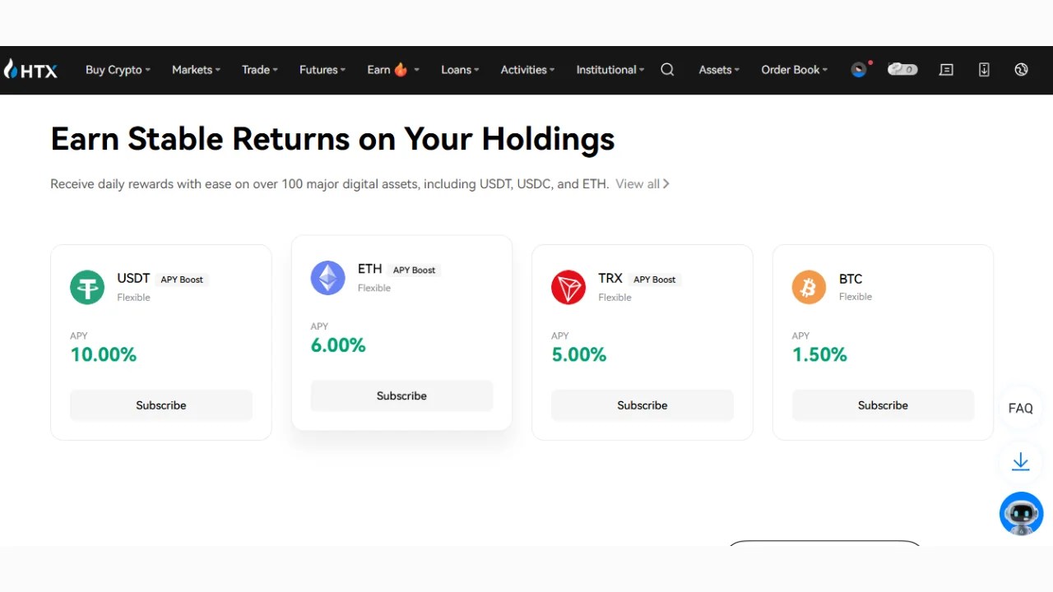Open the orders list icon
This screenshot has height=592, width=1053.
946,70
